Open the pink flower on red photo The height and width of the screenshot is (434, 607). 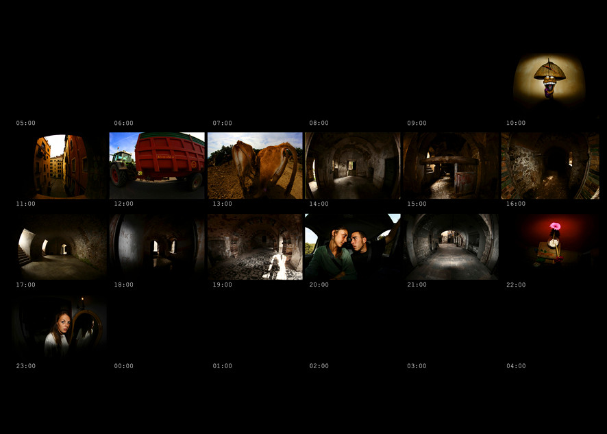click(x=550, y=247)
